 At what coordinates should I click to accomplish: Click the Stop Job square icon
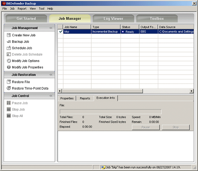coord(9,109)
